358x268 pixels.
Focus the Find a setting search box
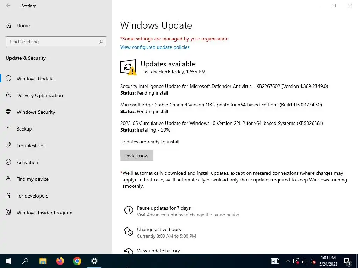pos(56,42)
